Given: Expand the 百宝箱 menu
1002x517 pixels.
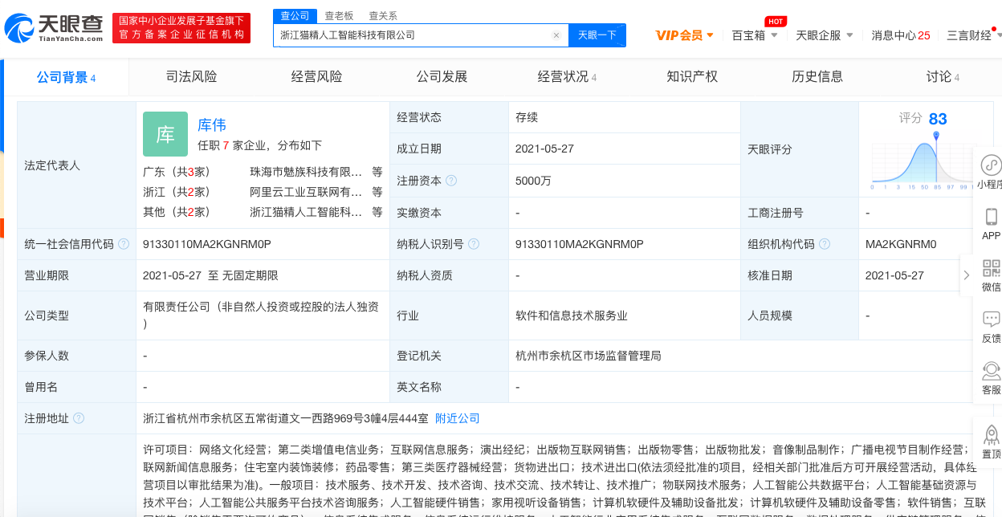Looking at the screenshot, I should click(755, 35).
